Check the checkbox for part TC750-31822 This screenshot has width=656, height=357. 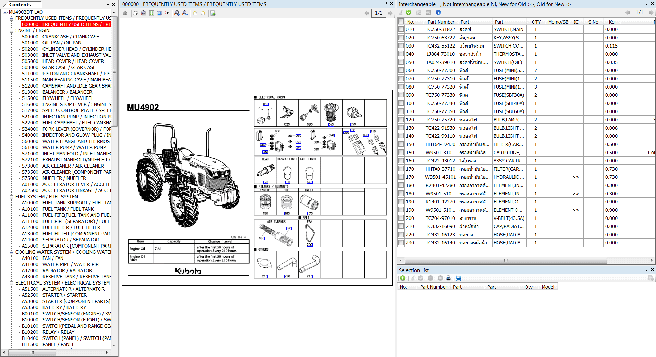click(x=401, y=29)
